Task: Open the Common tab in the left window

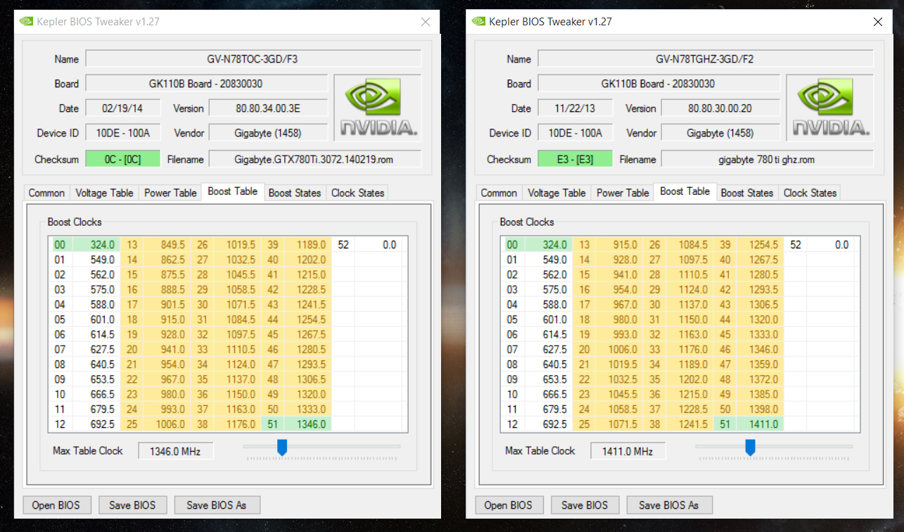Action: tap(46, 193)
